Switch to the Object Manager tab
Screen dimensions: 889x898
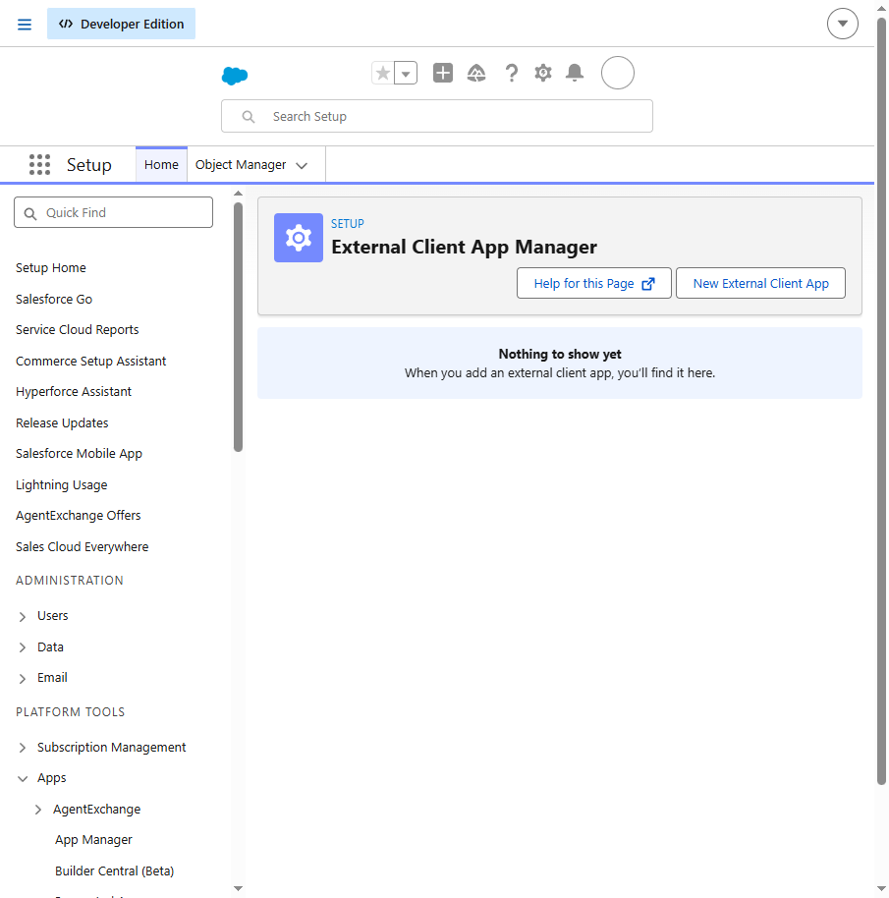[241, 165]
